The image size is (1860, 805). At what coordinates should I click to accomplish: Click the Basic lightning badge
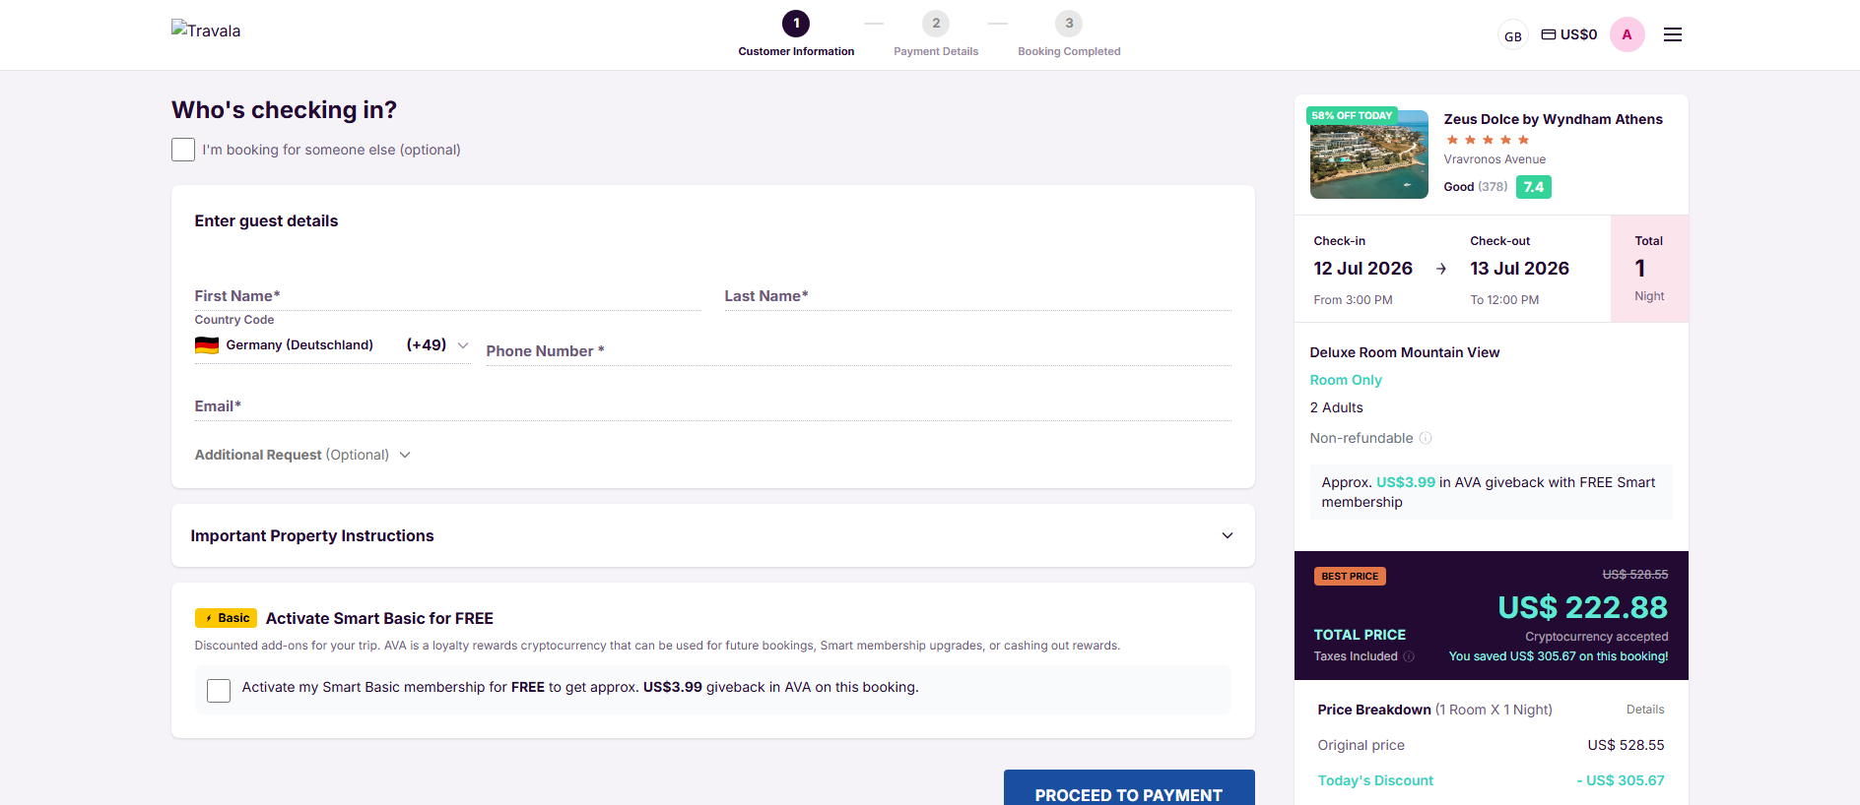coord(226,618)
